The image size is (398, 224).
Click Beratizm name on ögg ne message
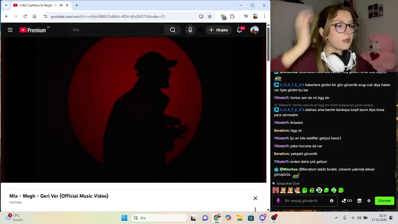(281, 131)
